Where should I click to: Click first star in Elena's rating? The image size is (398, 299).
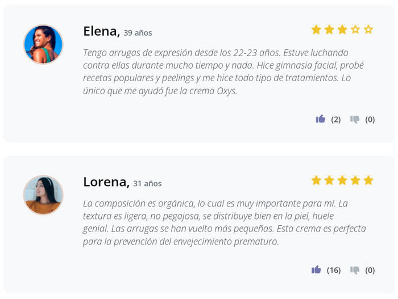(316, 30)
